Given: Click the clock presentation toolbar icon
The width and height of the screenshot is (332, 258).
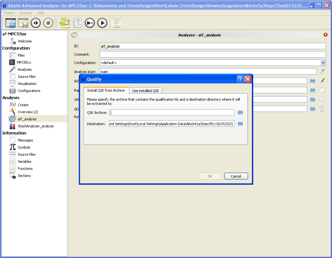Looking at the screenshot, I should click(x=117, y=23).
